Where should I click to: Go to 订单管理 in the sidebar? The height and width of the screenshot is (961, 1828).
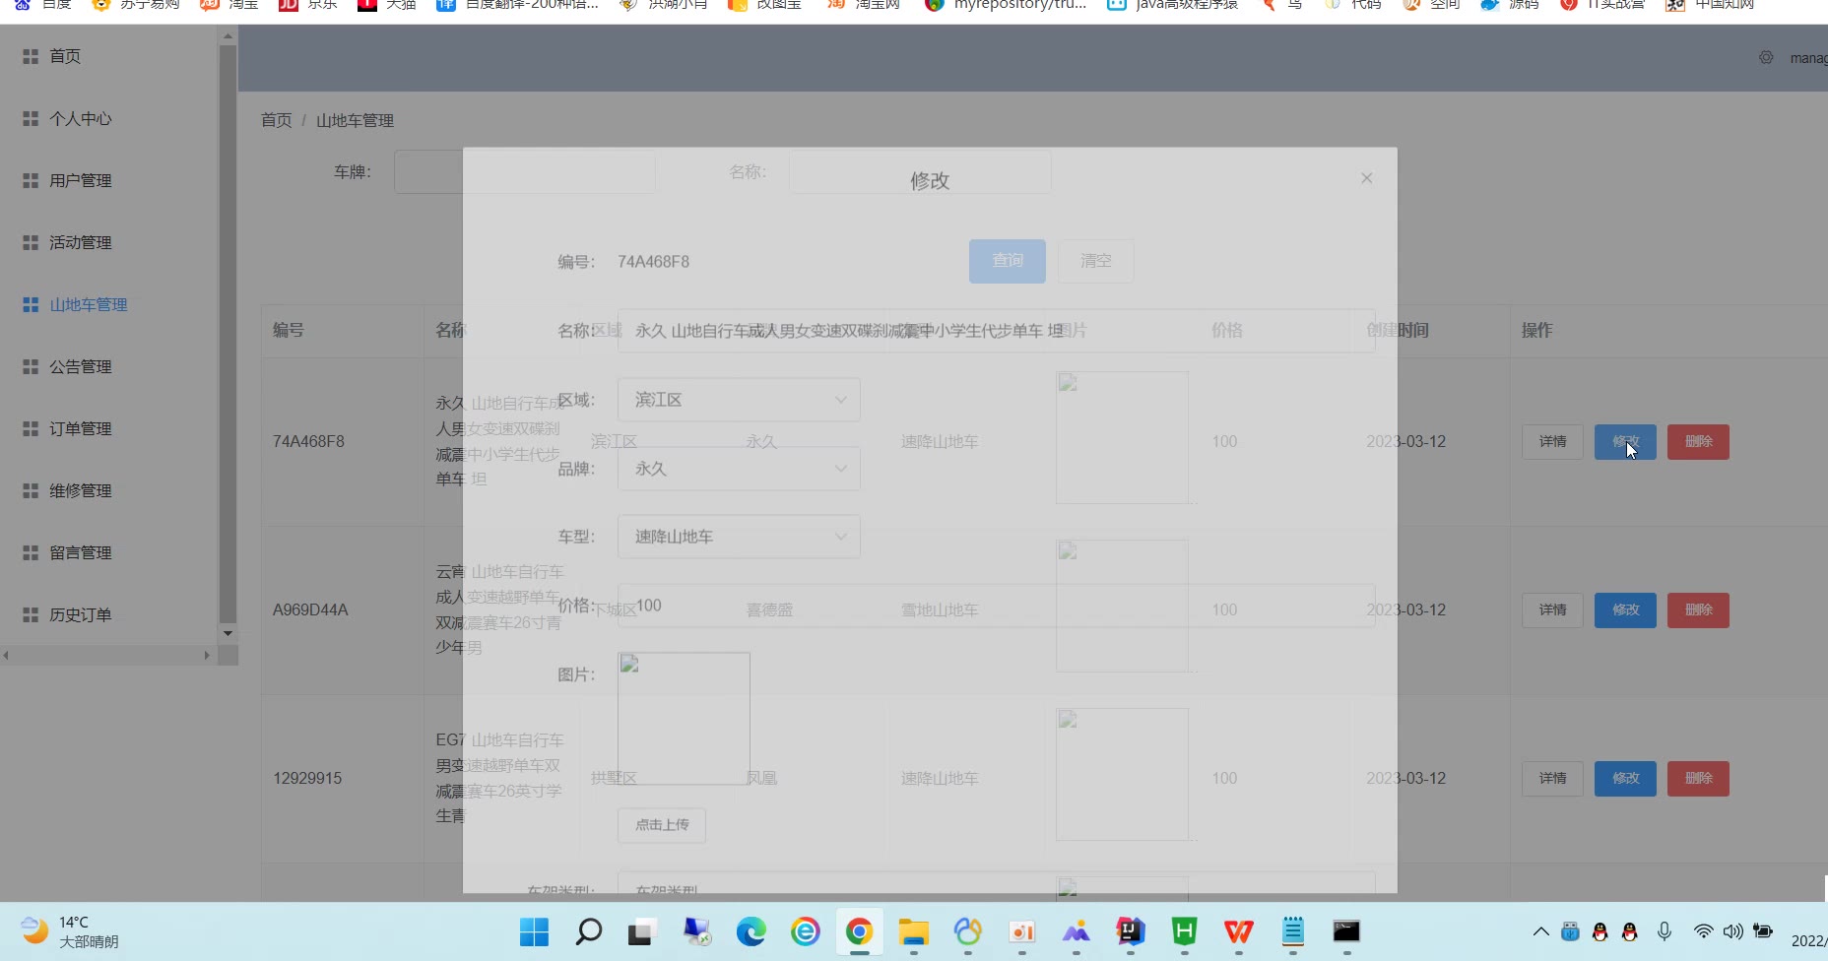pos(81,428)
